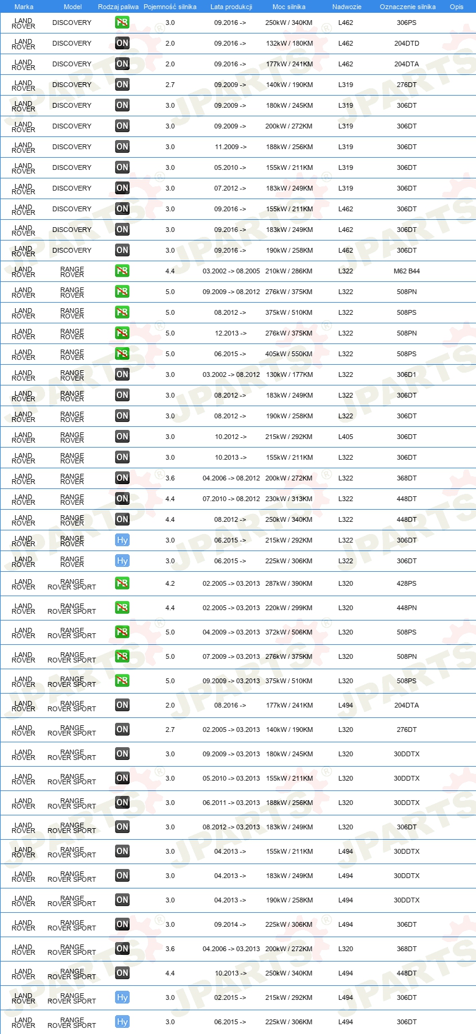Viewport: 476px width, 1034px height.
Task: Click the Pojemność silnika column header
Action: [170, 7]
